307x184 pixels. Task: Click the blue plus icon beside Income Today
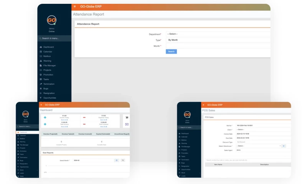click(x=45, y=117)
